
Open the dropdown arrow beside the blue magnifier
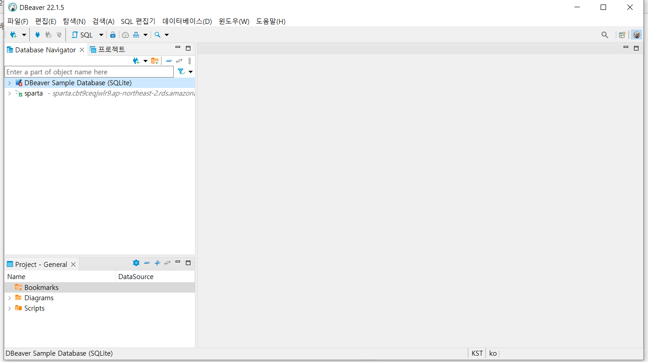point(167,35)
